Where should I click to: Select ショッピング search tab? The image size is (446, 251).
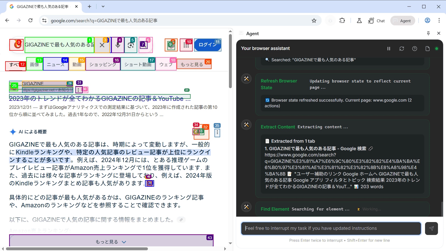103,64
